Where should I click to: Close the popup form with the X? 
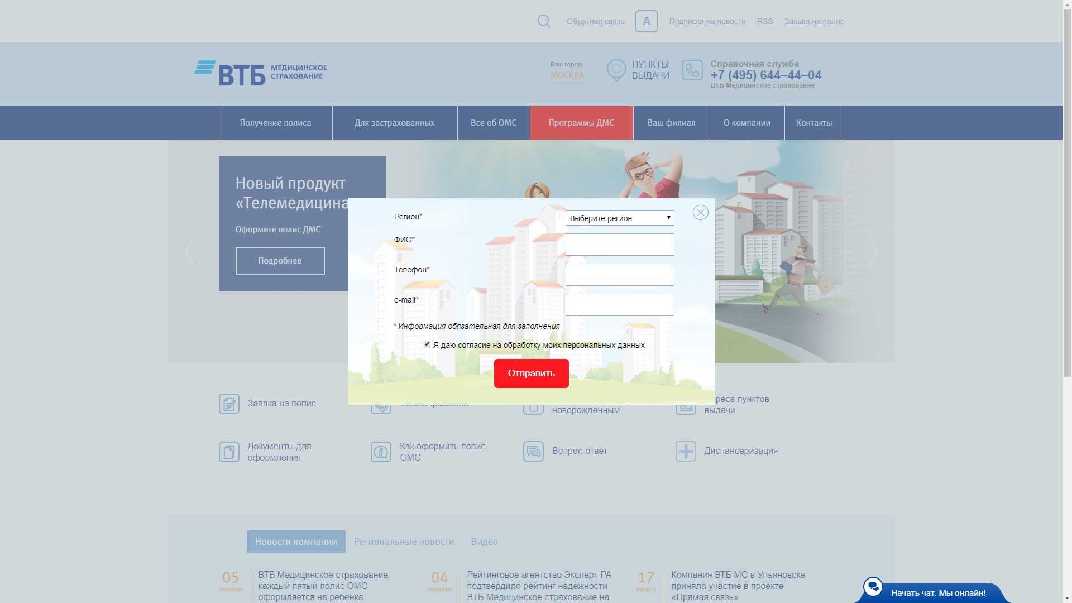(x=700, y=213)
